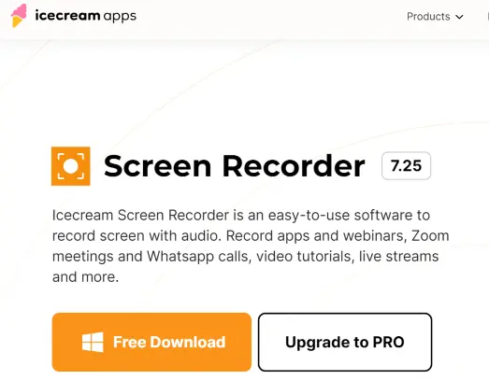Click the live streams text in the description
Image resolution: width=489 pixels, height=380 pixels.
[x=399, y=257]
